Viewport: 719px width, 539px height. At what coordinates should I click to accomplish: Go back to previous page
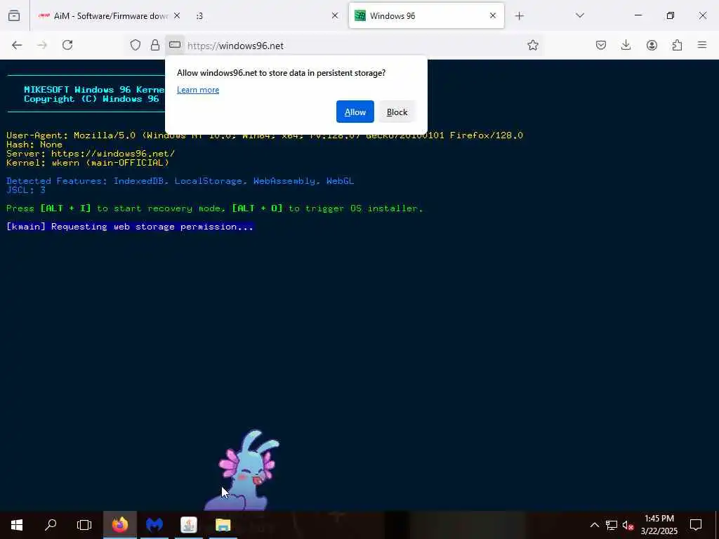[17, 45]
